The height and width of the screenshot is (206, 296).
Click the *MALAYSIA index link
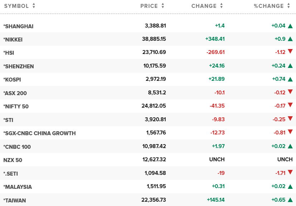pyautogui.click(x=18, y=187)
